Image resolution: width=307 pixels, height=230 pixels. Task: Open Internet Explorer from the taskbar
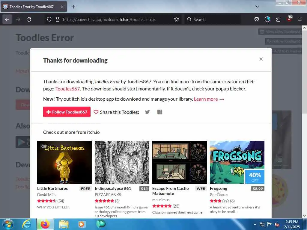pyautogui.click(x=26, y=224)
